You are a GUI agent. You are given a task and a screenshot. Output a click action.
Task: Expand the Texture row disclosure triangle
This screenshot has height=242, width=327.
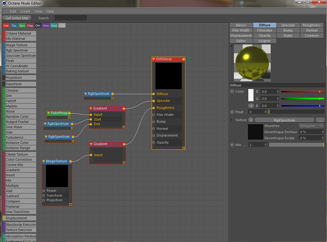tap(231, 120)
